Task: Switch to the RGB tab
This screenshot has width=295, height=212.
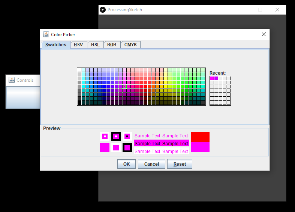Action: click(112, 45)
